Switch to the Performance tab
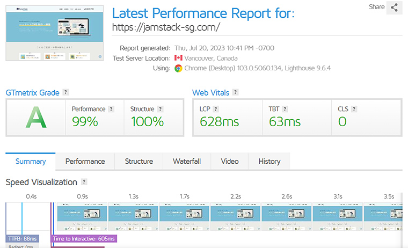This screenshot has height=248, width=408. (x=85, y=162)
